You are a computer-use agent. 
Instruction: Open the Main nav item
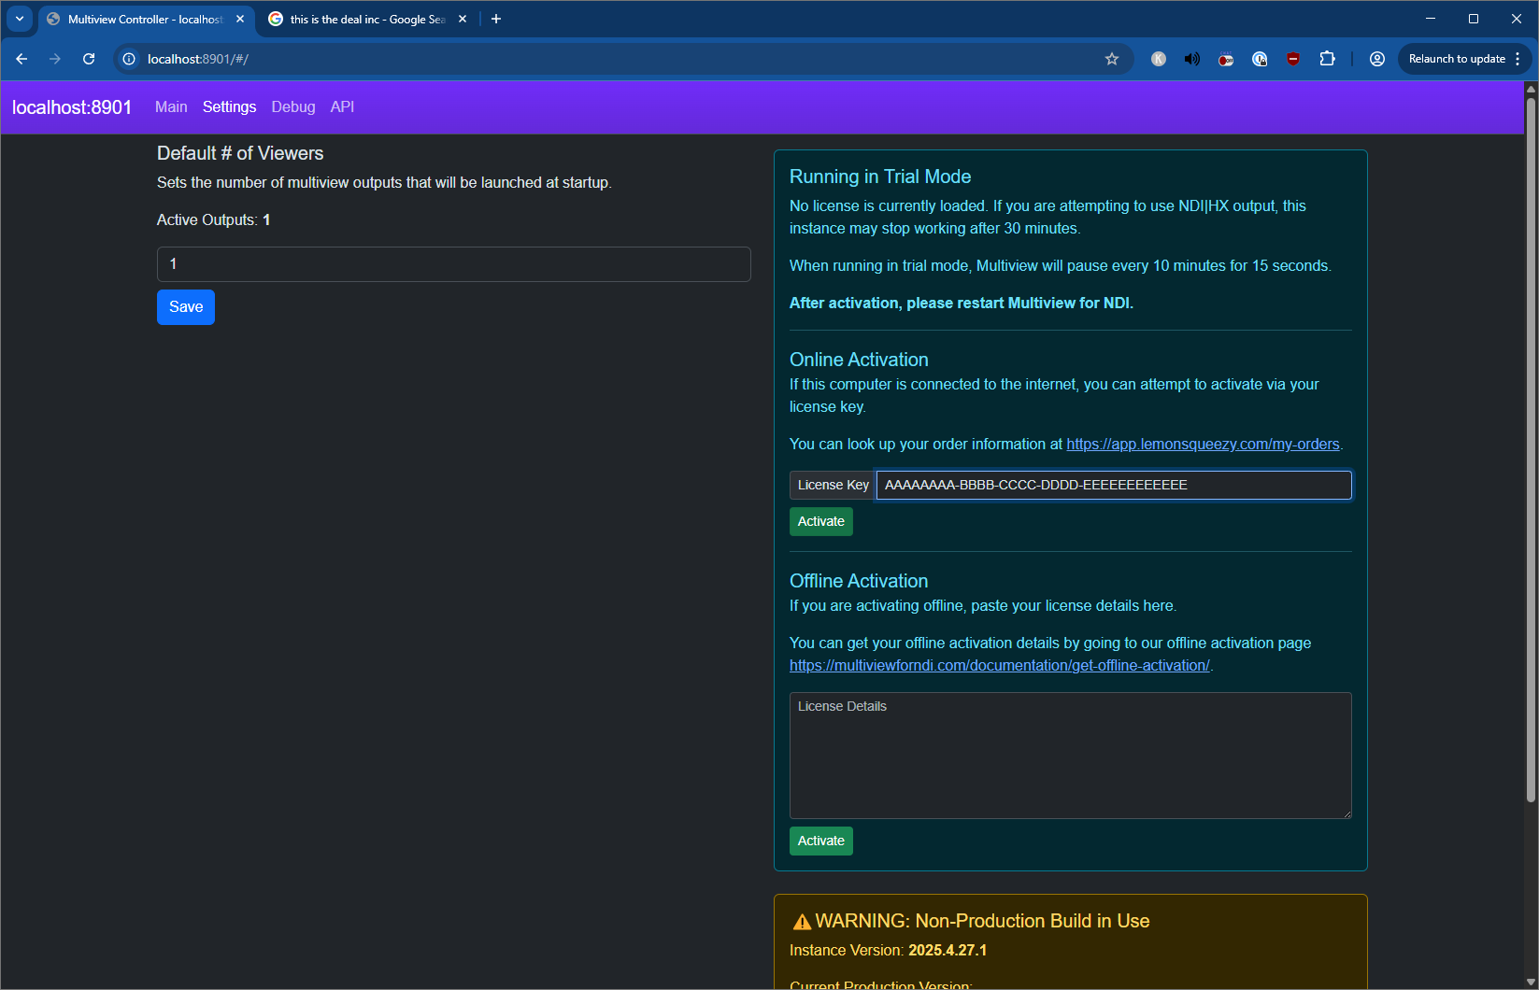click(x=171, y=107)
